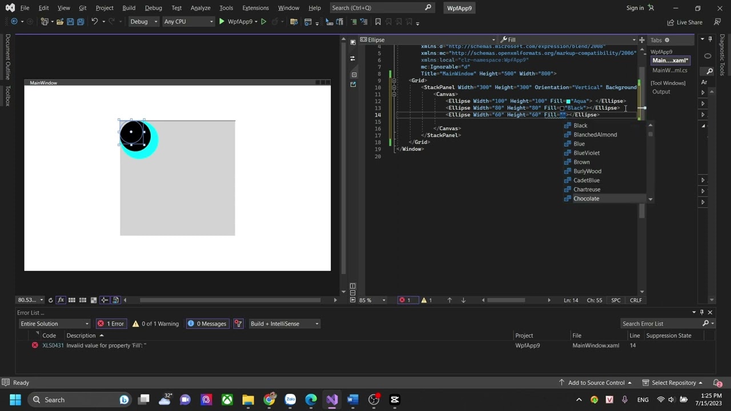Open the Debug configuration dropdown

click(x=143, y=22)
